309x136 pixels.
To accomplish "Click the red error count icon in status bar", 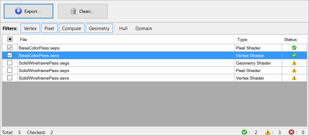I will tap(291, 132).
